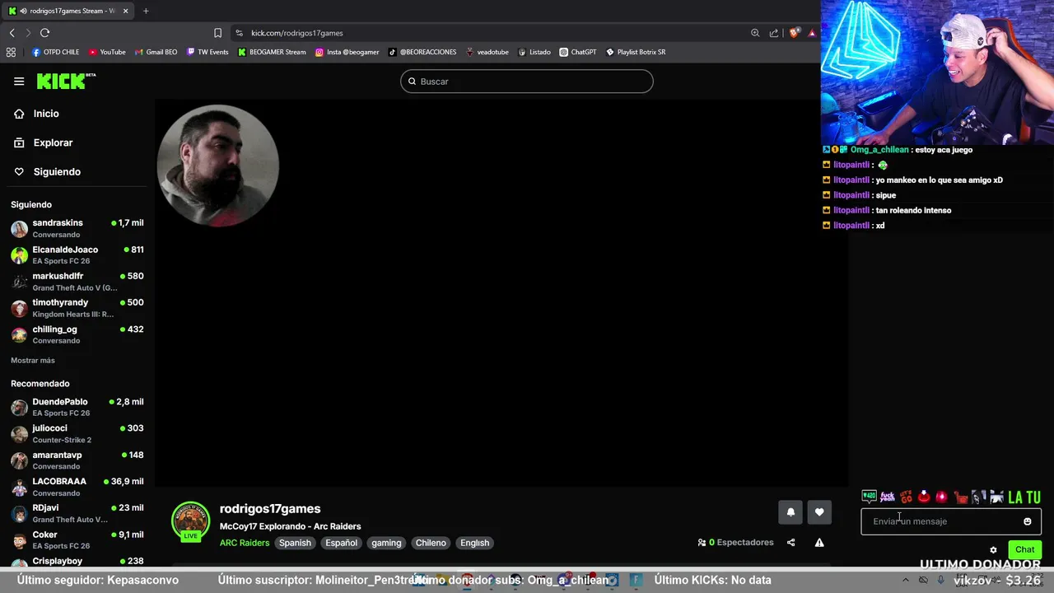Click the share stream icon
This screenshot has height=593, width=1054.
tap(791, 543)
